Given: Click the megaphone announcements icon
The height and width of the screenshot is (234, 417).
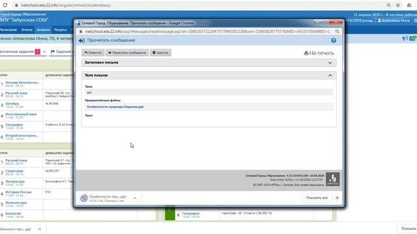Looking at the screenshot, I should point(405,39).
